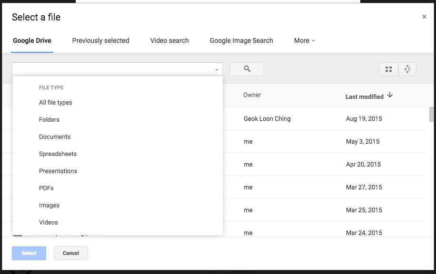Filter by Images
The image size is (436, 274).
coord(49,205)
